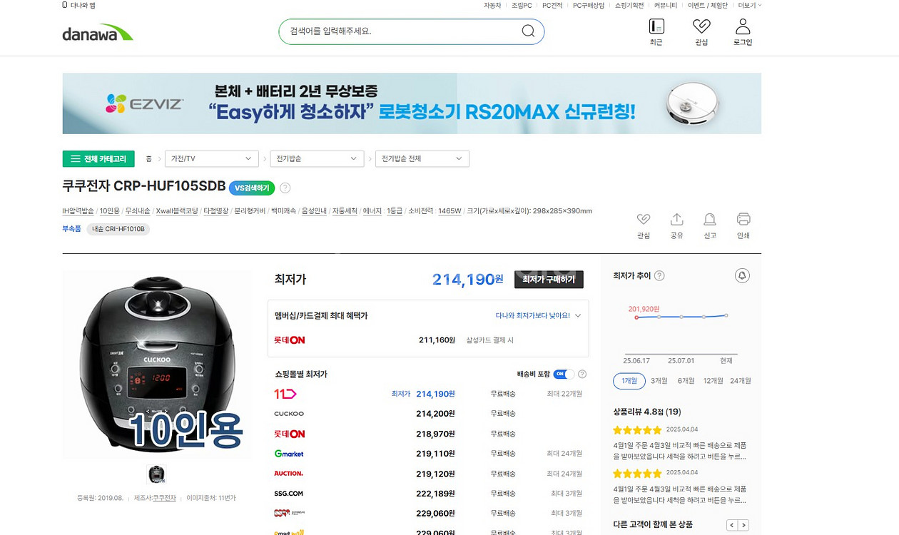Open the 쿠쿠전자 manufacturer link

(x=165, y=498)
